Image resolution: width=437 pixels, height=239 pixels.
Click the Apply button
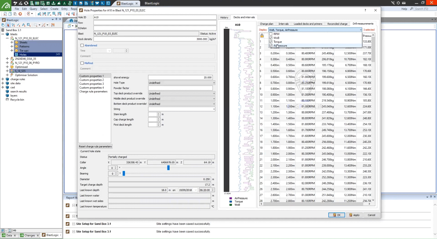[x=354, y=215]
